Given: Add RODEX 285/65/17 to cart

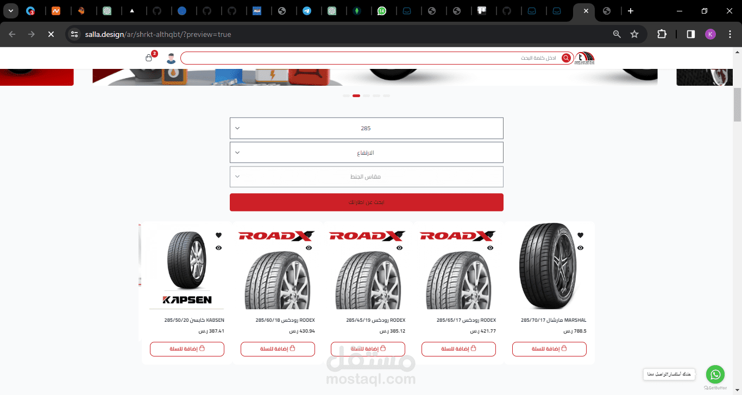Looking at the screenshot, I should click(458, 349).
